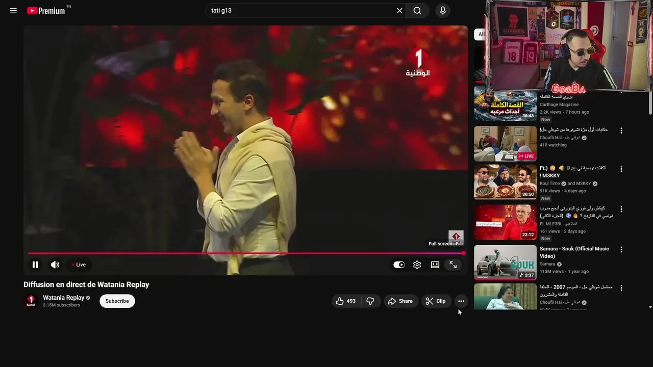This screenshot has width=653, height=367.
Task: Open options for Koul Time M3KKY video
Action: (x=621, y=169)
